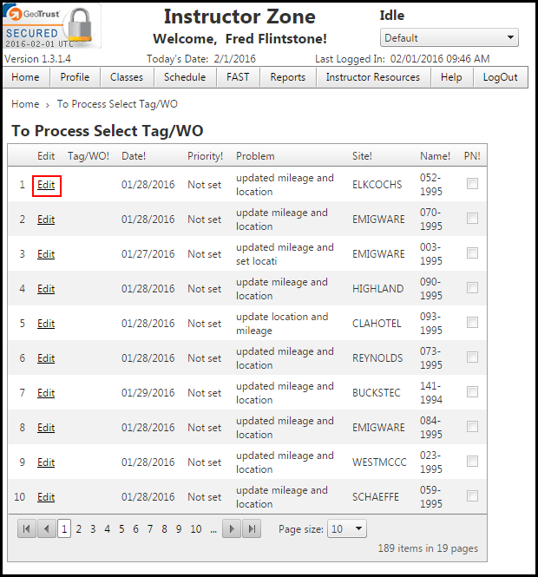Click Edit link for REYNOLDS row
538x577 pixels.
[x=46, y=358]
